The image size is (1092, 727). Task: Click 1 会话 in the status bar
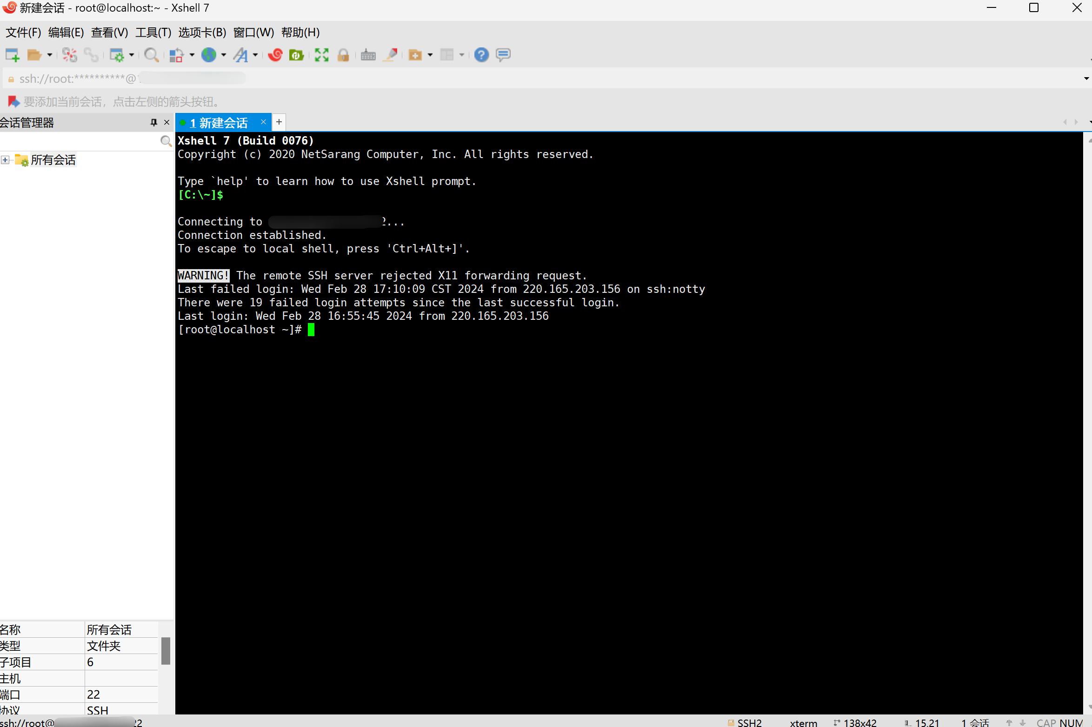click(976, 722)
